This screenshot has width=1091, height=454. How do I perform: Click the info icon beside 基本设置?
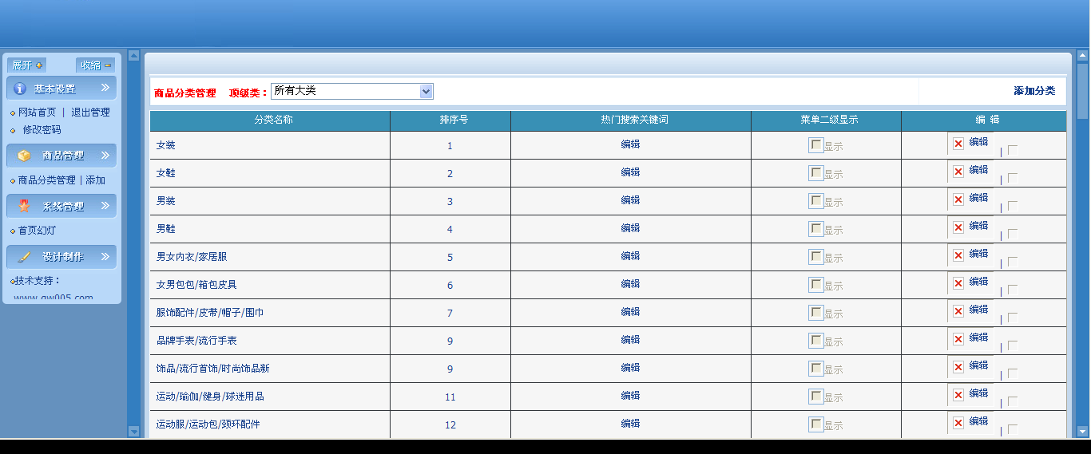coord(21,89)
